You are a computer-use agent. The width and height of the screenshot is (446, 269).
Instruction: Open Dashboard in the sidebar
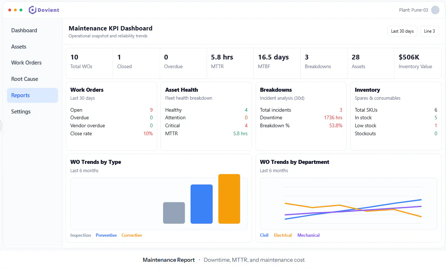(32, 30)
